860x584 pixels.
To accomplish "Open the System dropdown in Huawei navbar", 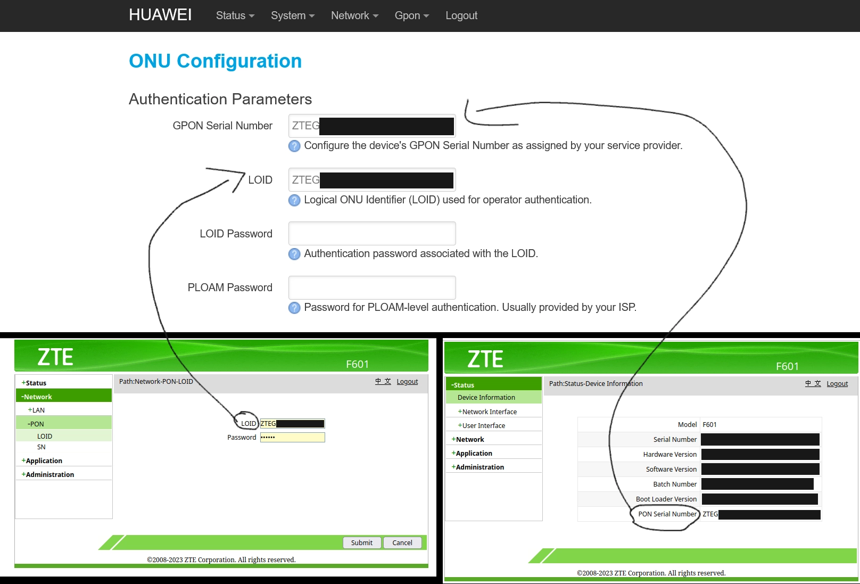I will pyautogui.click(x=293, y=15).
